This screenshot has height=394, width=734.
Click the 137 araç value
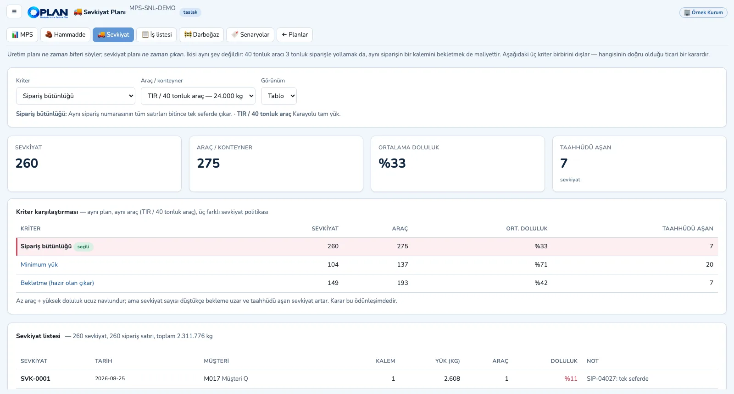(x=402, y=265)
